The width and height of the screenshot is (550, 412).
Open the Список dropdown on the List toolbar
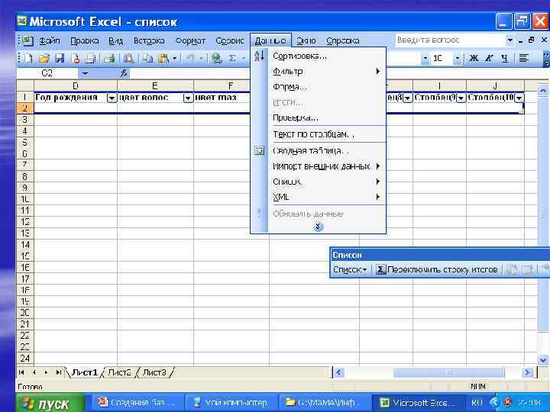pos(350,269)
